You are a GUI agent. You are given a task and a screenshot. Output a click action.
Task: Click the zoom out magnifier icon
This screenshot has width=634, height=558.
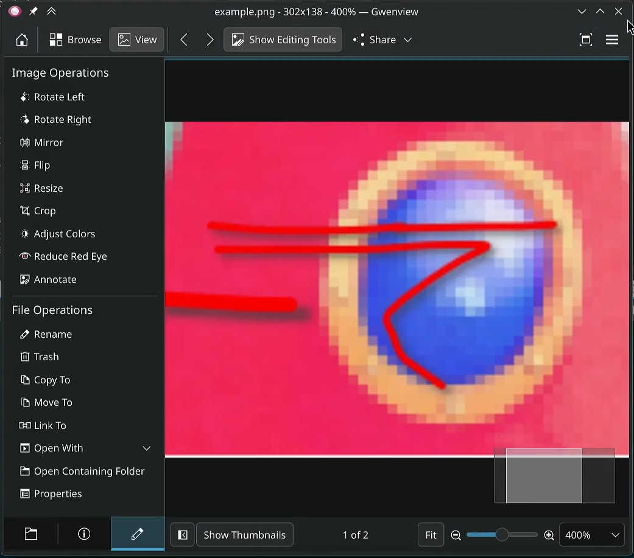pyautogui.click(x=456, y=535)
